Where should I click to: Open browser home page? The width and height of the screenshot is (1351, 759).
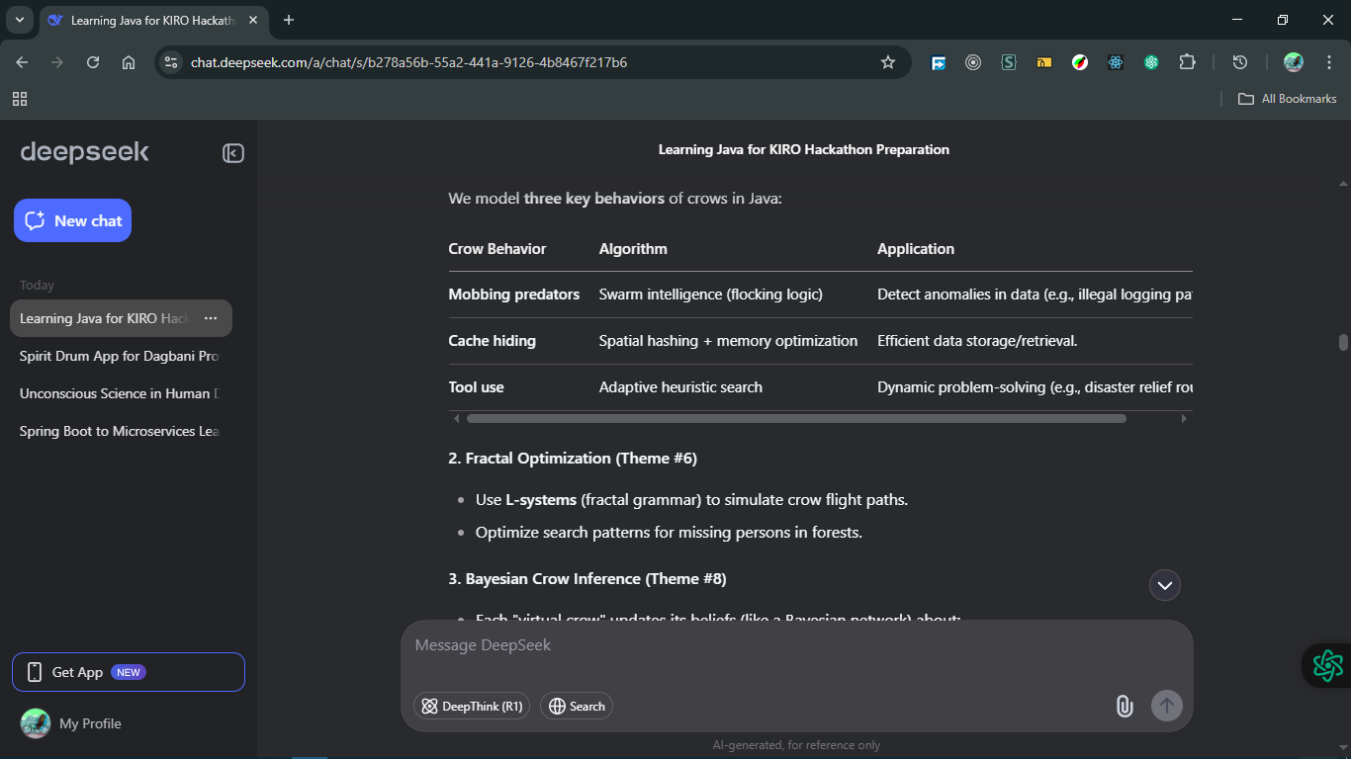tap(129, 62)
